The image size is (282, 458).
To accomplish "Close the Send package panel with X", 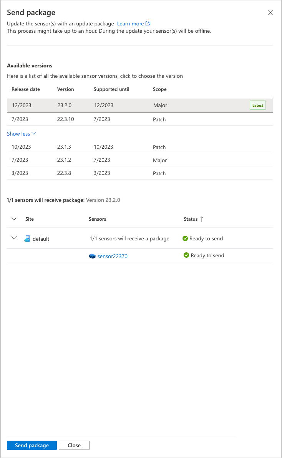I will pyautogui.click(x=270, y=13).
